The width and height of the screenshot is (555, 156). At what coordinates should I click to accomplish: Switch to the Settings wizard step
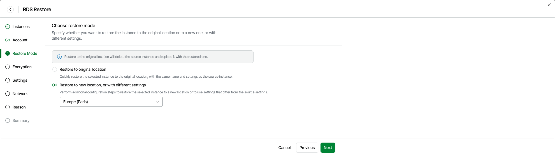20,80
